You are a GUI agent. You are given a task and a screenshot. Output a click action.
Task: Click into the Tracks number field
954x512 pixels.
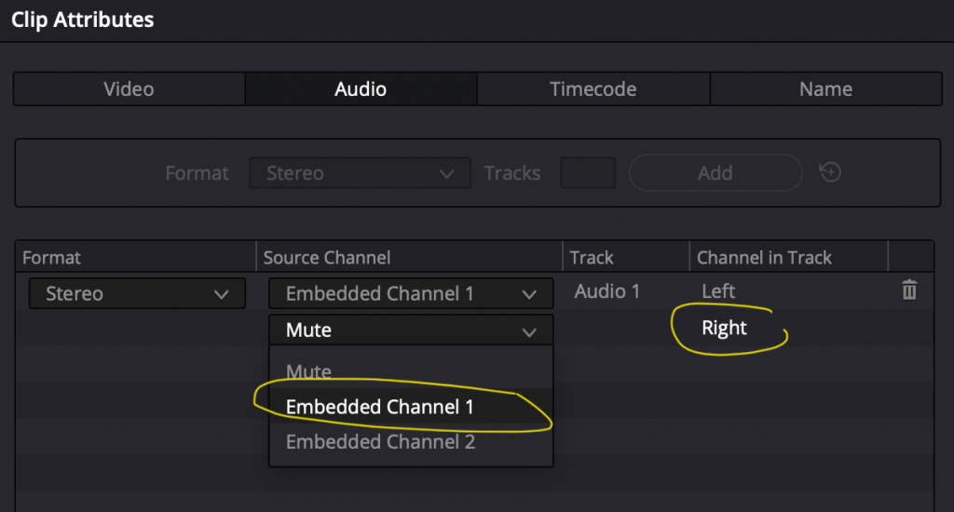(587, 173)
